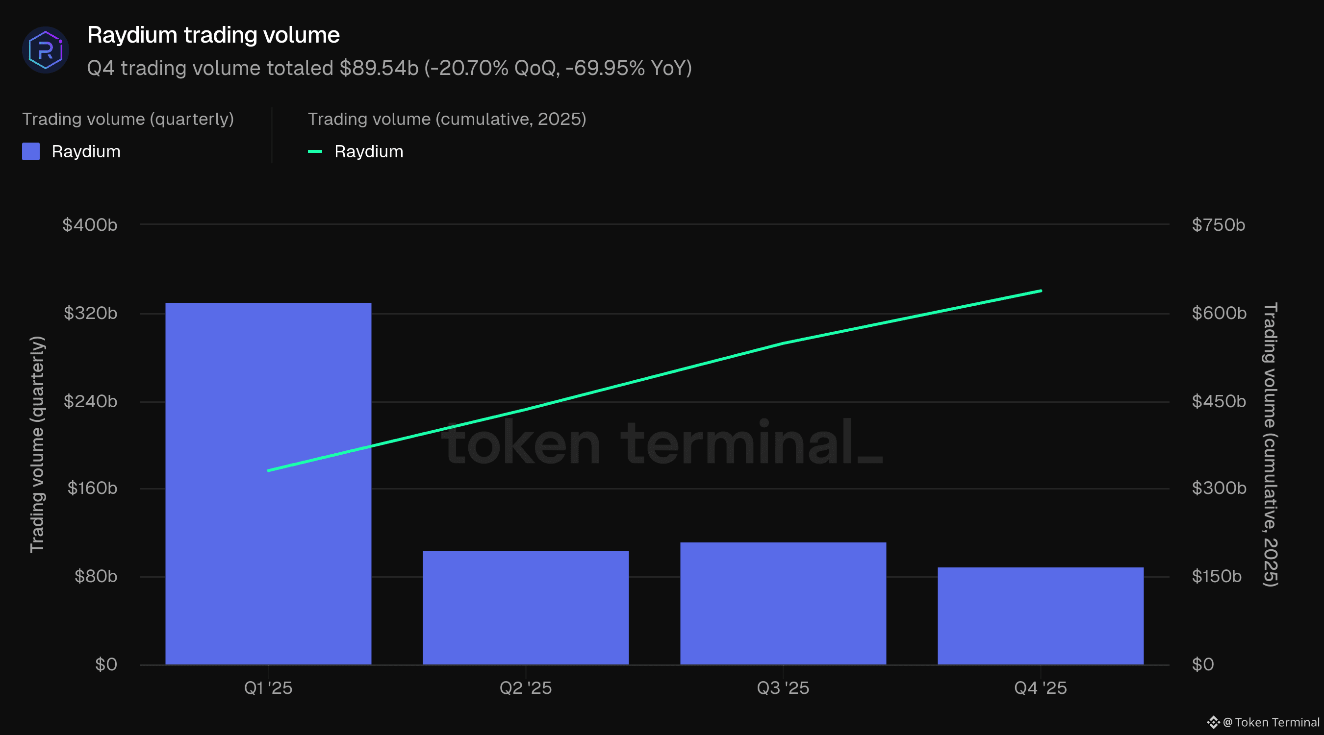Viewport: 1324px width, 735px height.
Task: Click the Q4 '25 x-axis label
Action: click(x=1040, y=688)
